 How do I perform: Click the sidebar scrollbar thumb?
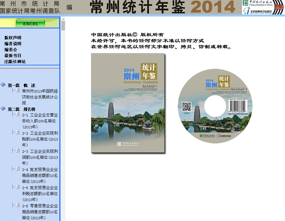point(63,26)
